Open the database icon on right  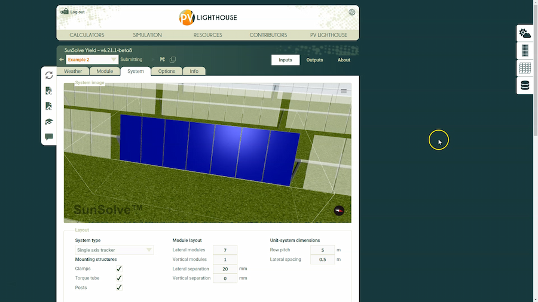tap(525, 85)
